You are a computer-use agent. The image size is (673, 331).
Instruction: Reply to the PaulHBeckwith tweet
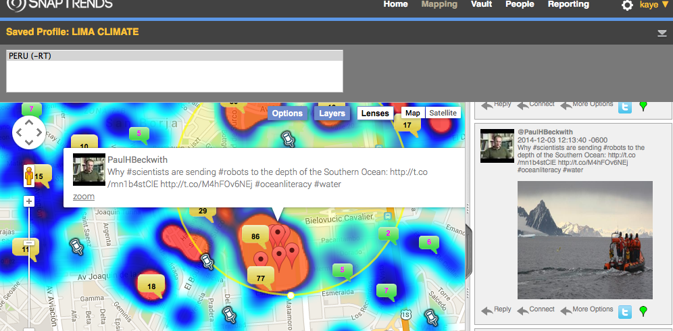(x=497, y=310)
